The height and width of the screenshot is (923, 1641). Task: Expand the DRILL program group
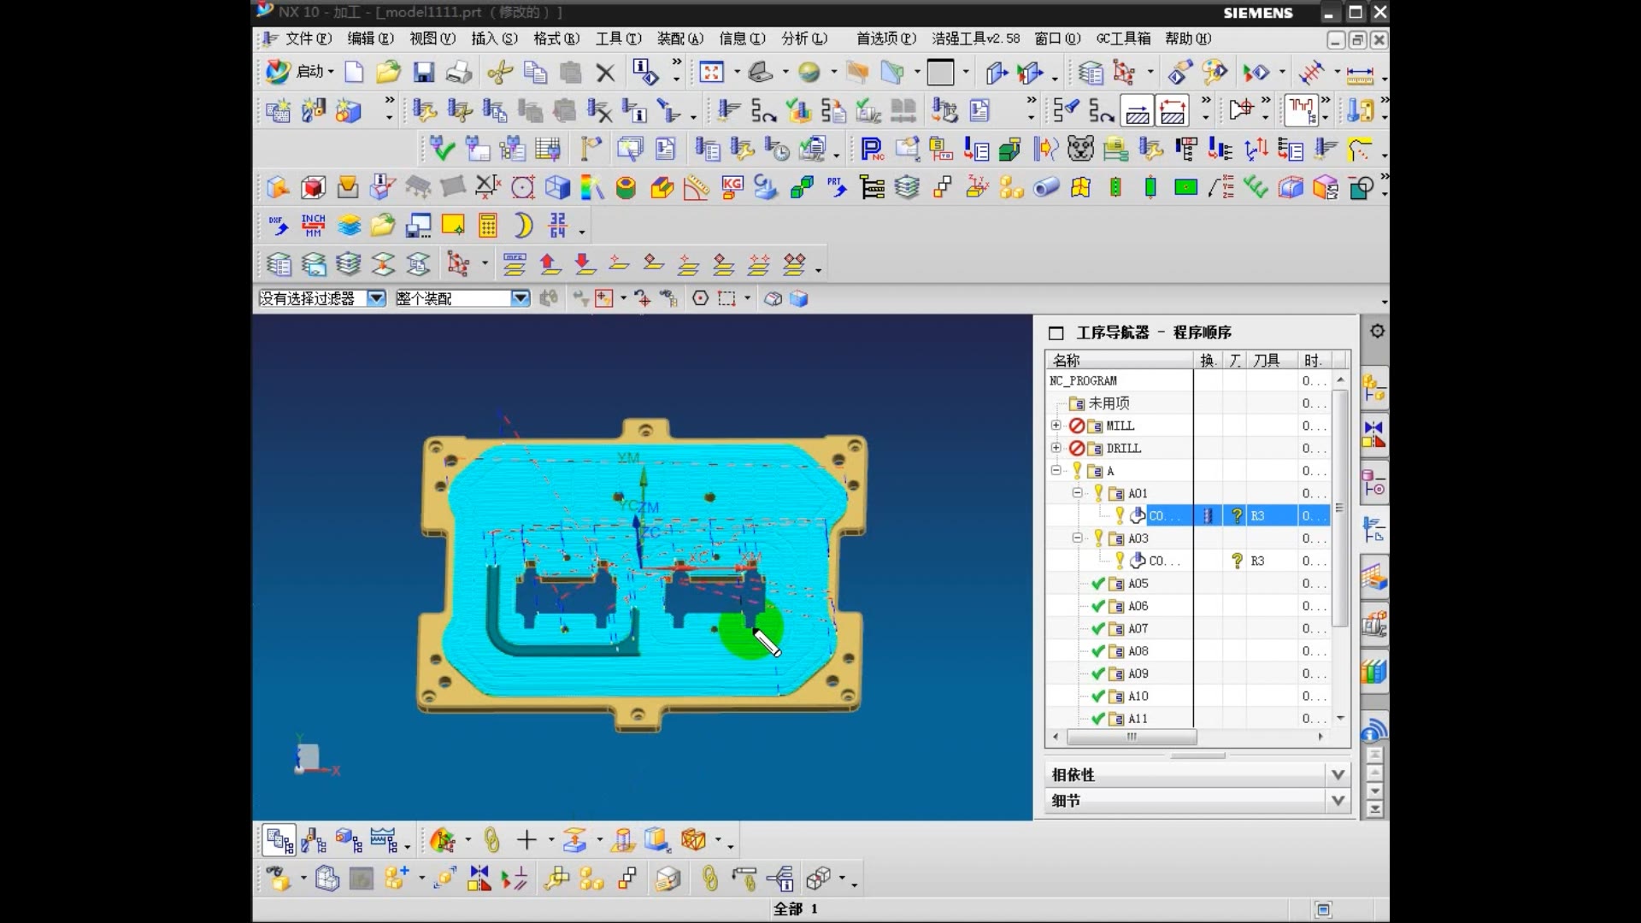tap(1056, 448)
